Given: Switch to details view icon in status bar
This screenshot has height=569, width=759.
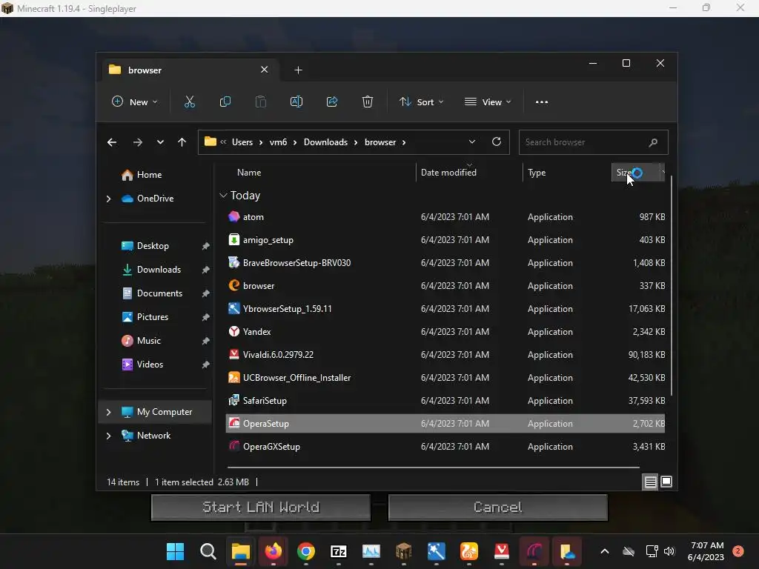Looking at the screenshot, I should tap(650, 482).
